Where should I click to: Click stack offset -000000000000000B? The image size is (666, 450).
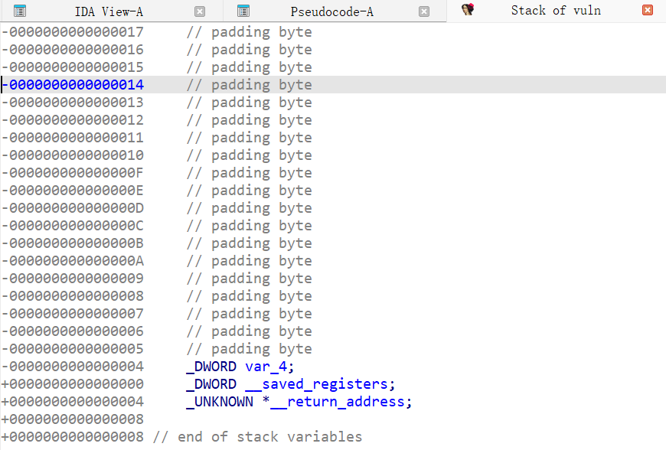coord(73,243)
